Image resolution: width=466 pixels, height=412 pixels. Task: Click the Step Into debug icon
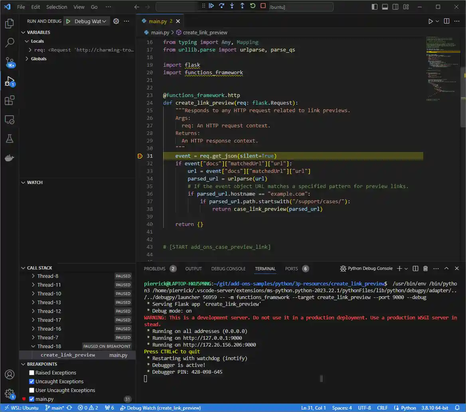(232, 6)
